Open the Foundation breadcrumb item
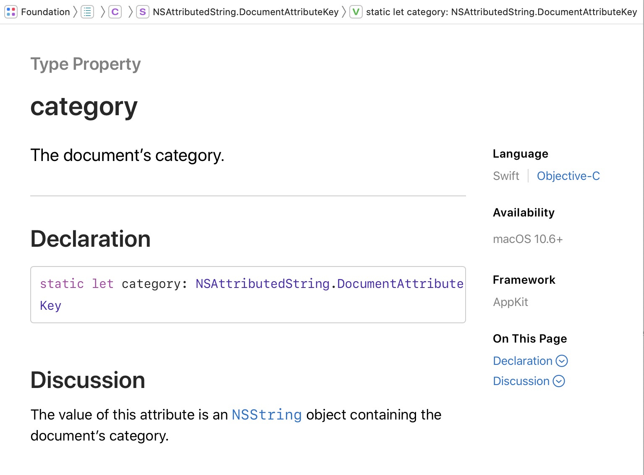This screenshot has height=475, width=644. 45,12
